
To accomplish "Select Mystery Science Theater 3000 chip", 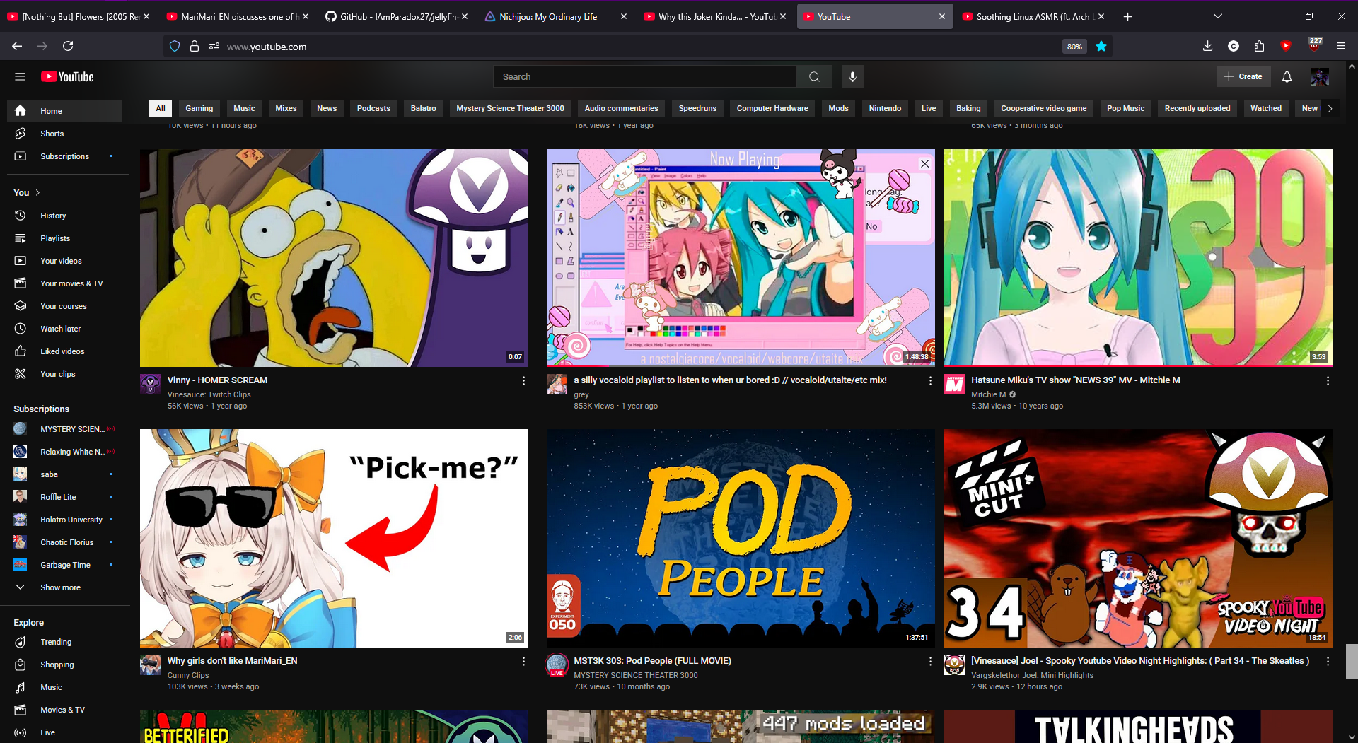I will (x=510, y=108).
